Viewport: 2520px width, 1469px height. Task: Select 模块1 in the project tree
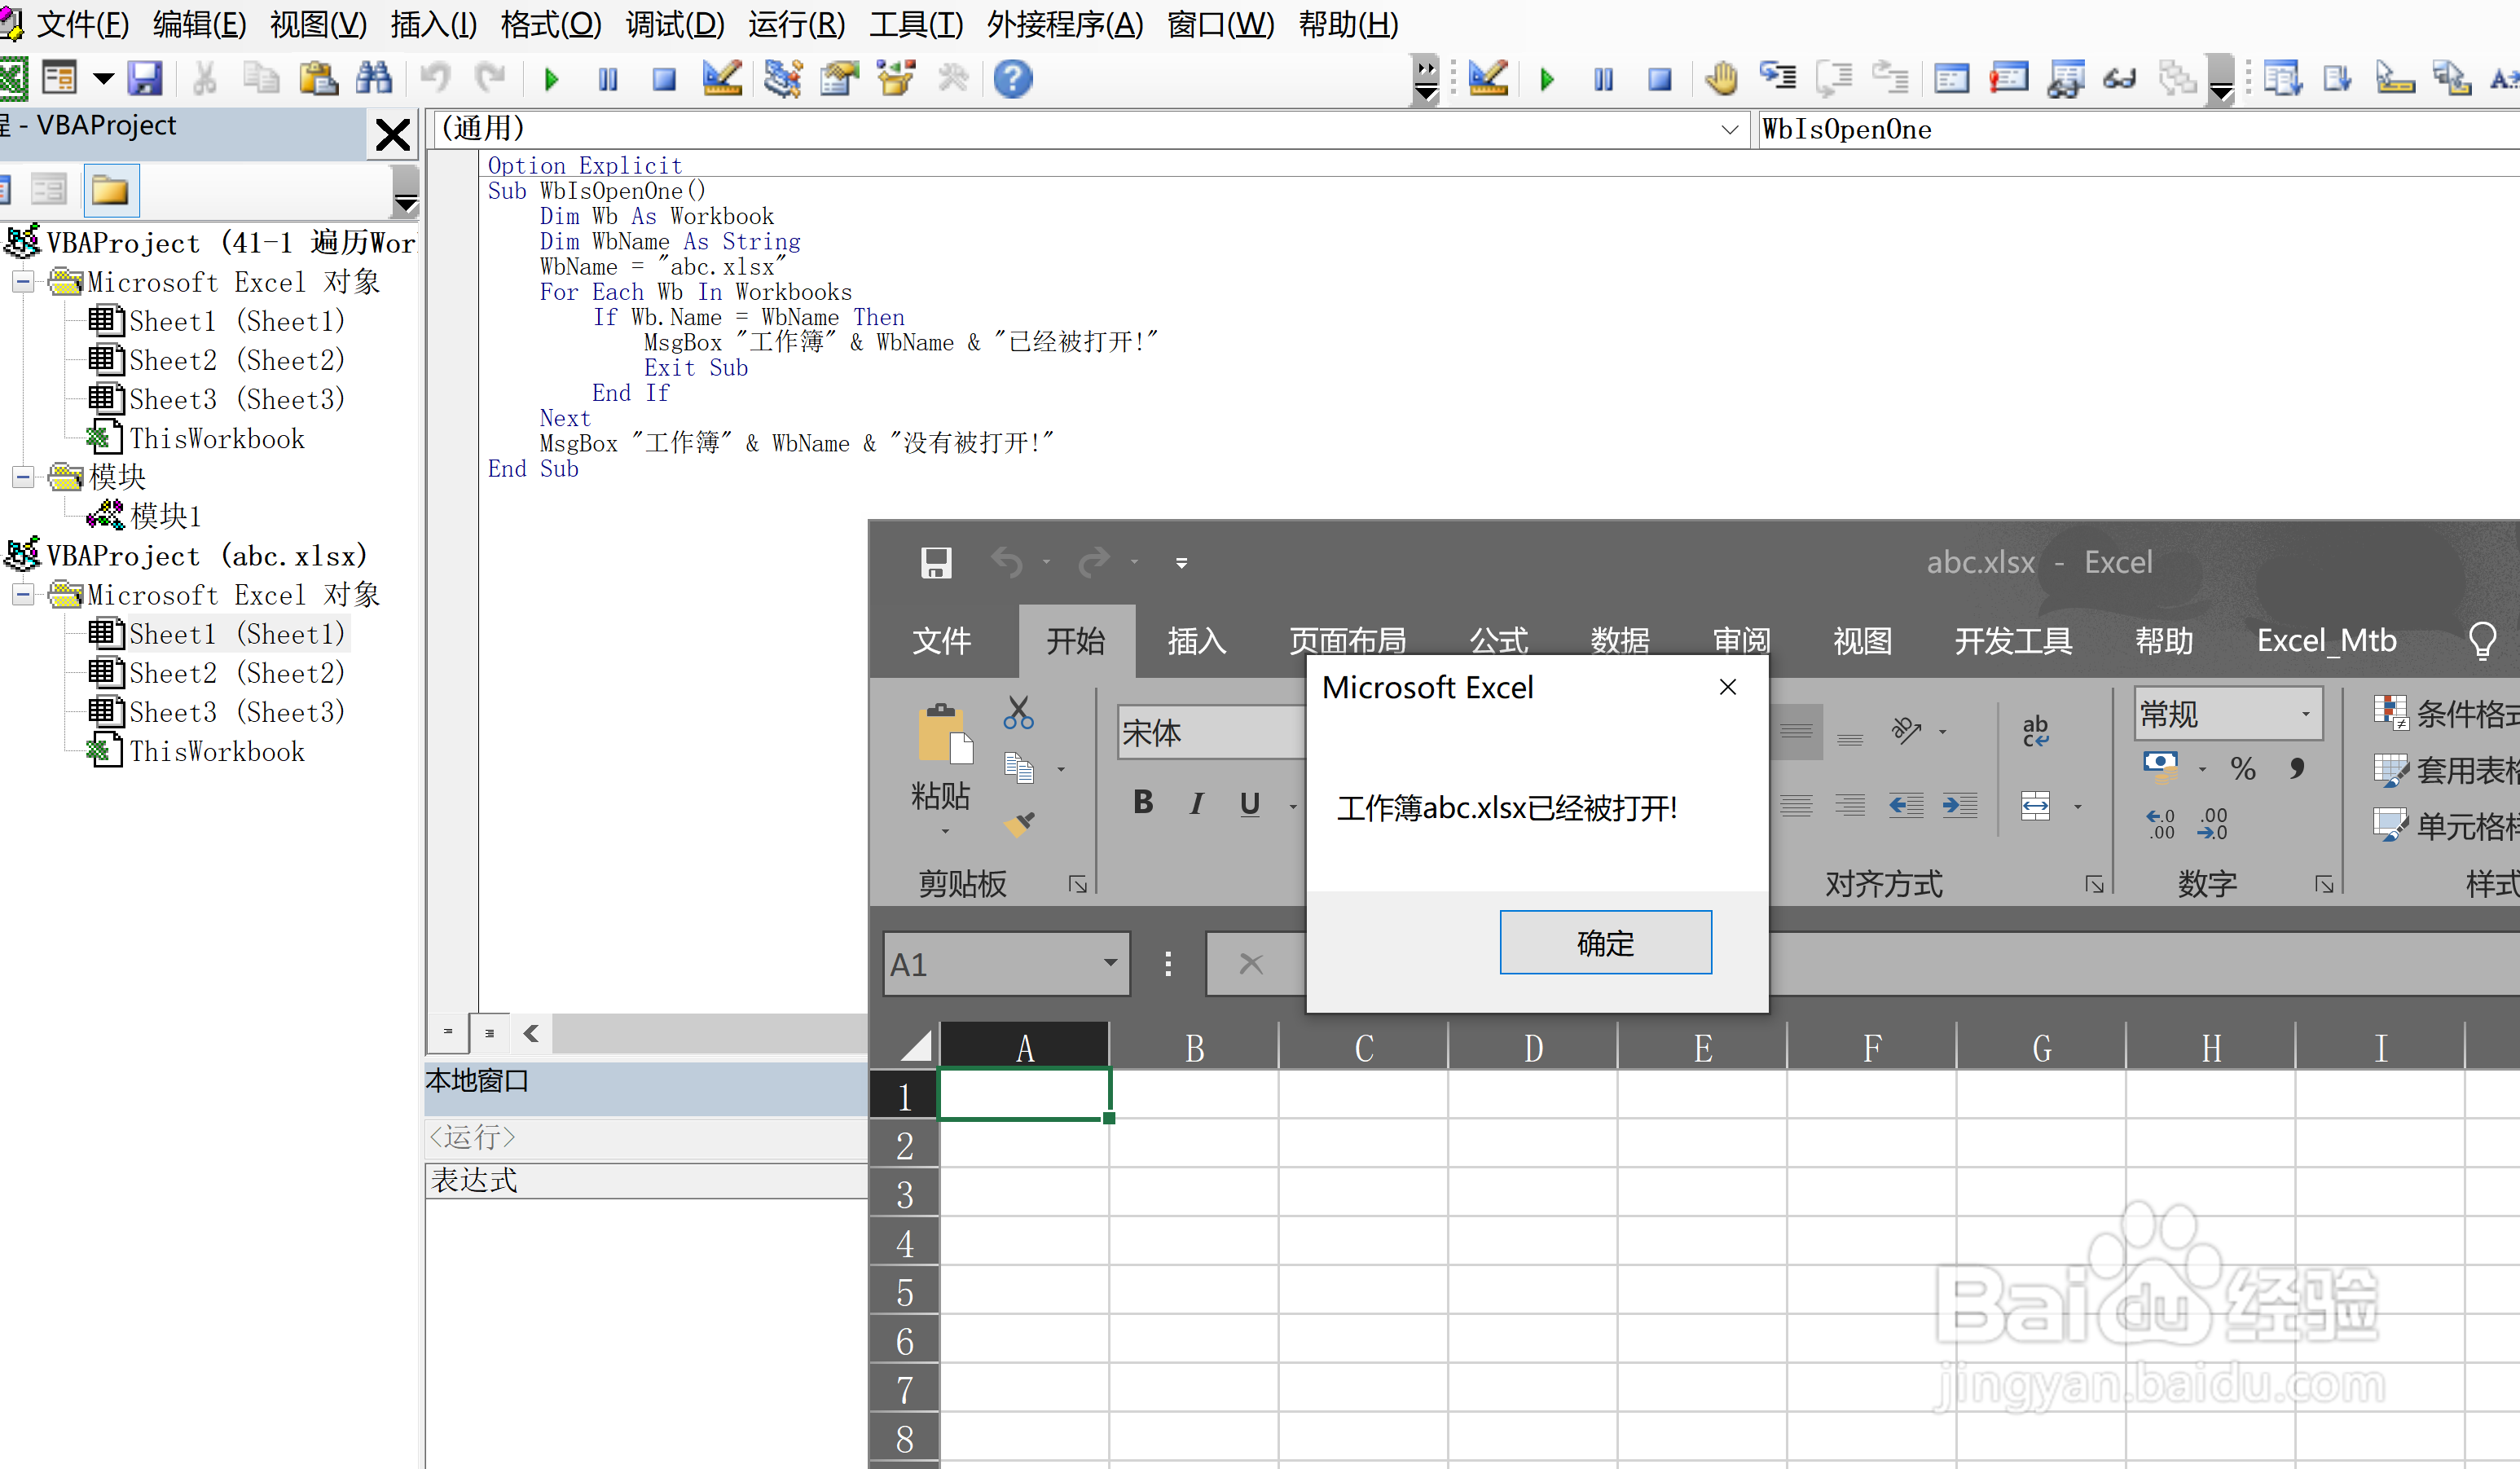(x=165, y=516)
